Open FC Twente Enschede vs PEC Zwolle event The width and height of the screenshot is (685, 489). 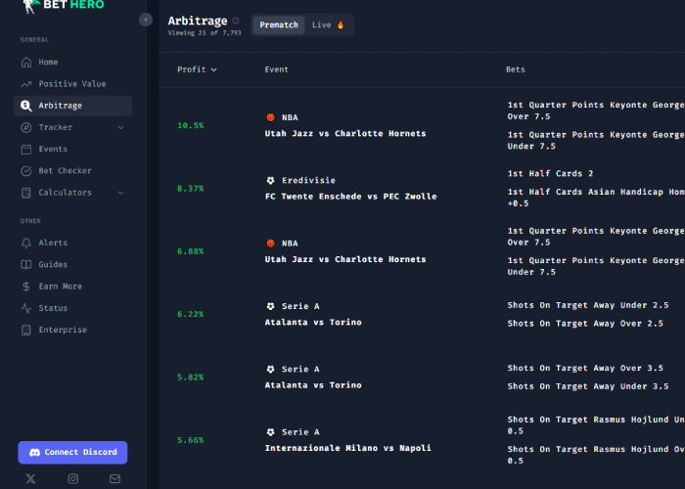coord(350,197)
